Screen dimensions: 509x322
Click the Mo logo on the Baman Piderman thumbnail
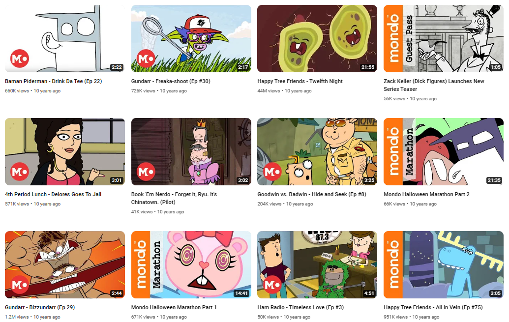(x=20, y=59)
